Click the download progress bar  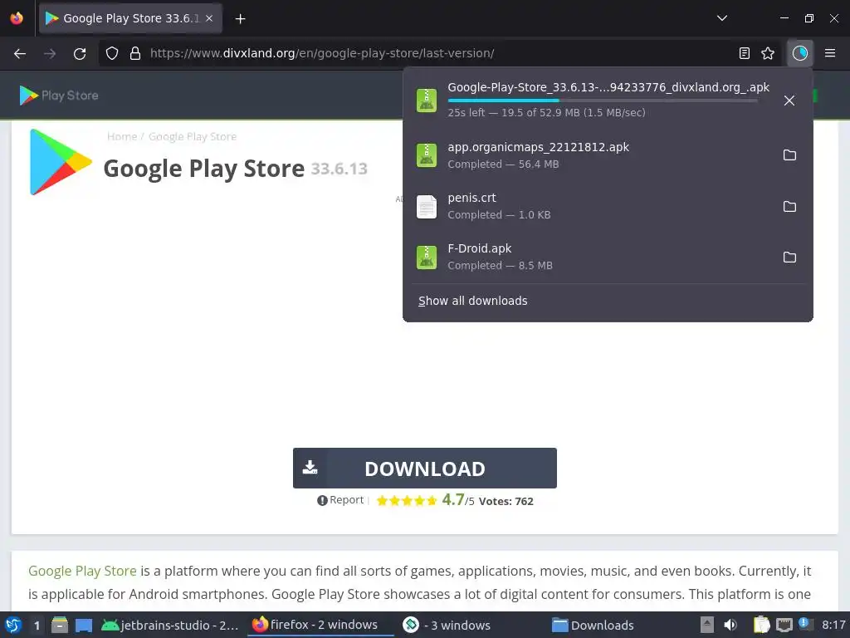tap(603, 101)
